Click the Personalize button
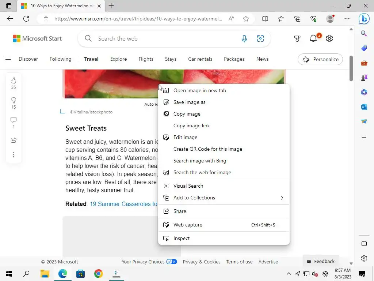 [320, 59]
